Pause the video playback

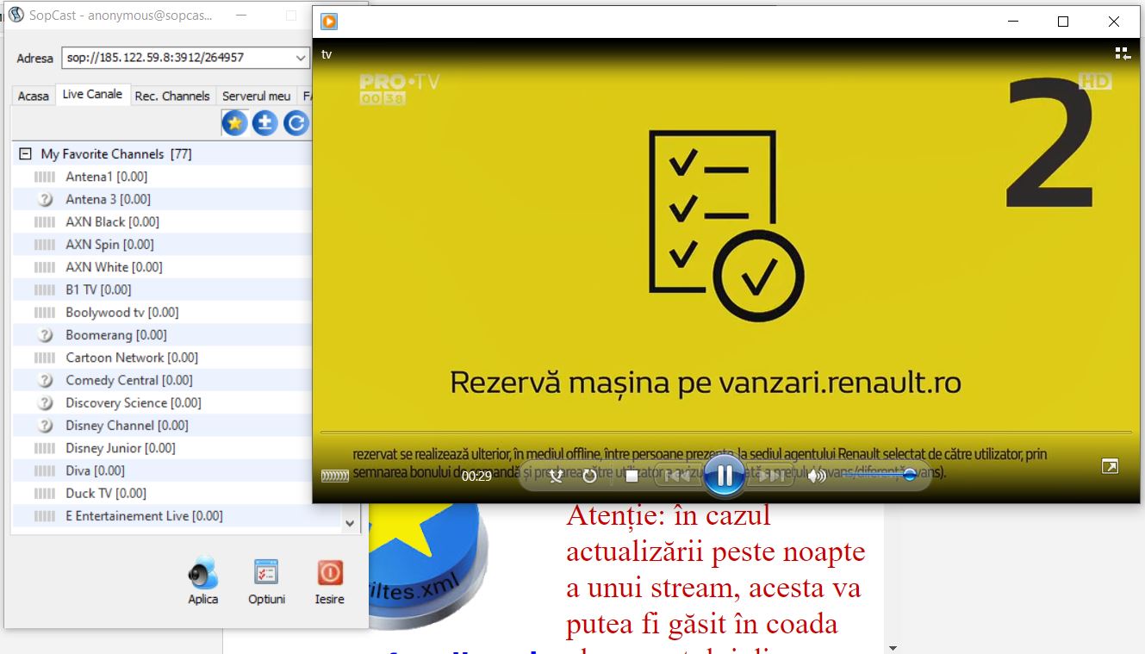pyautogui.click(x=725, y=475)
